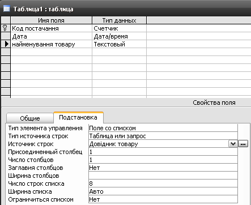Select the field name Дата

point(51,36)
